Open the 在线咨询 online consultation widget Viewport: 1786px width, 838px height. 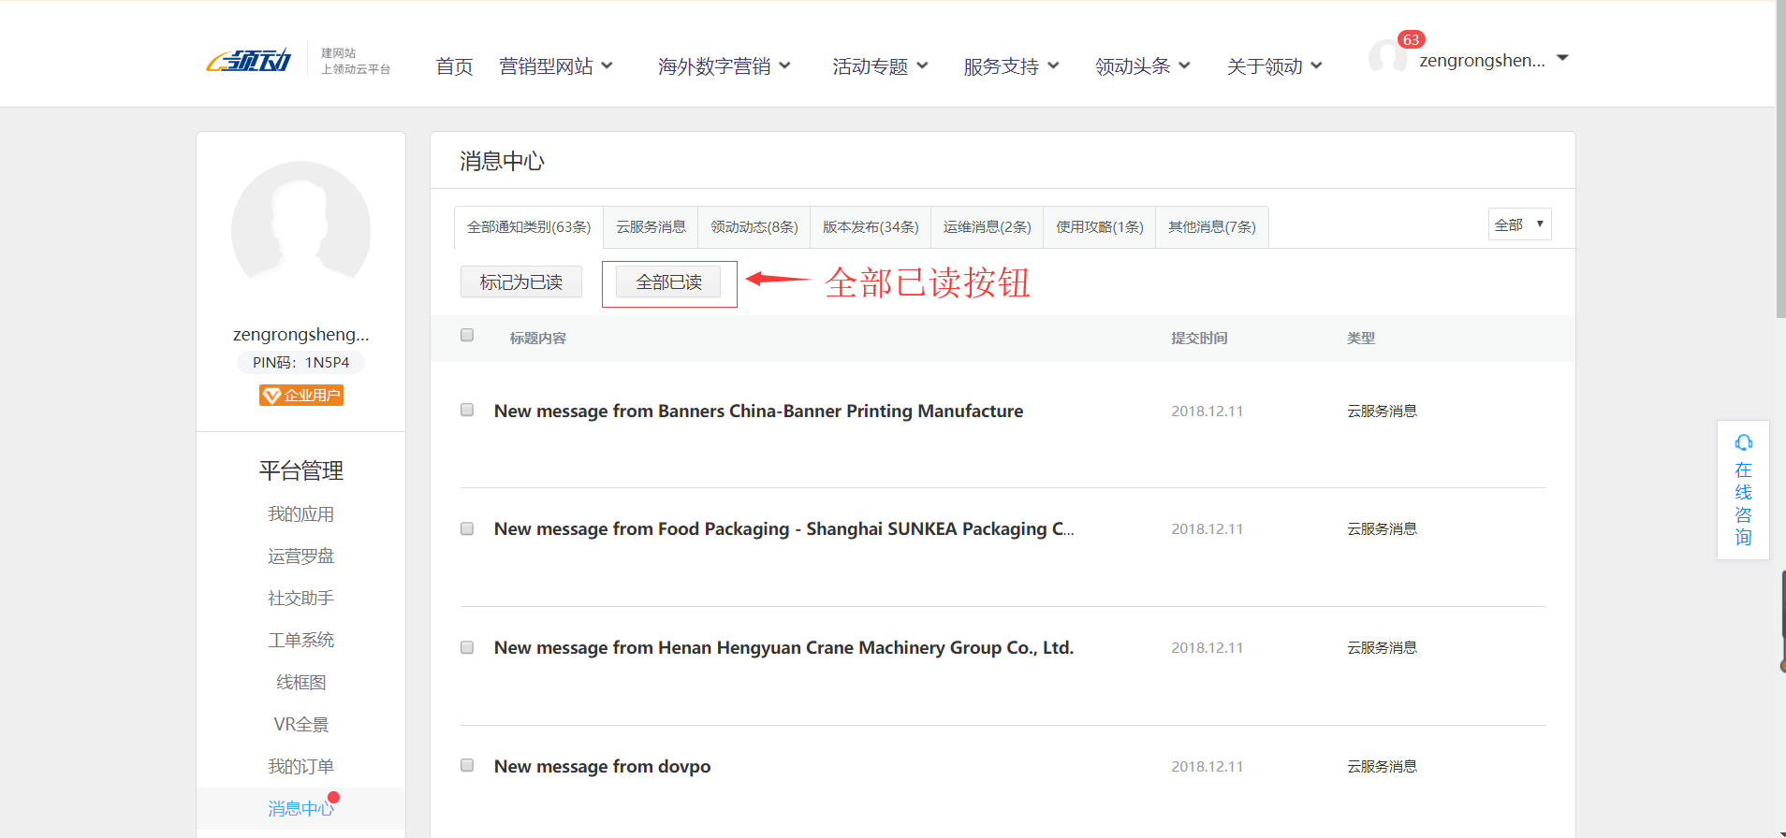(x=1743, y=490)
